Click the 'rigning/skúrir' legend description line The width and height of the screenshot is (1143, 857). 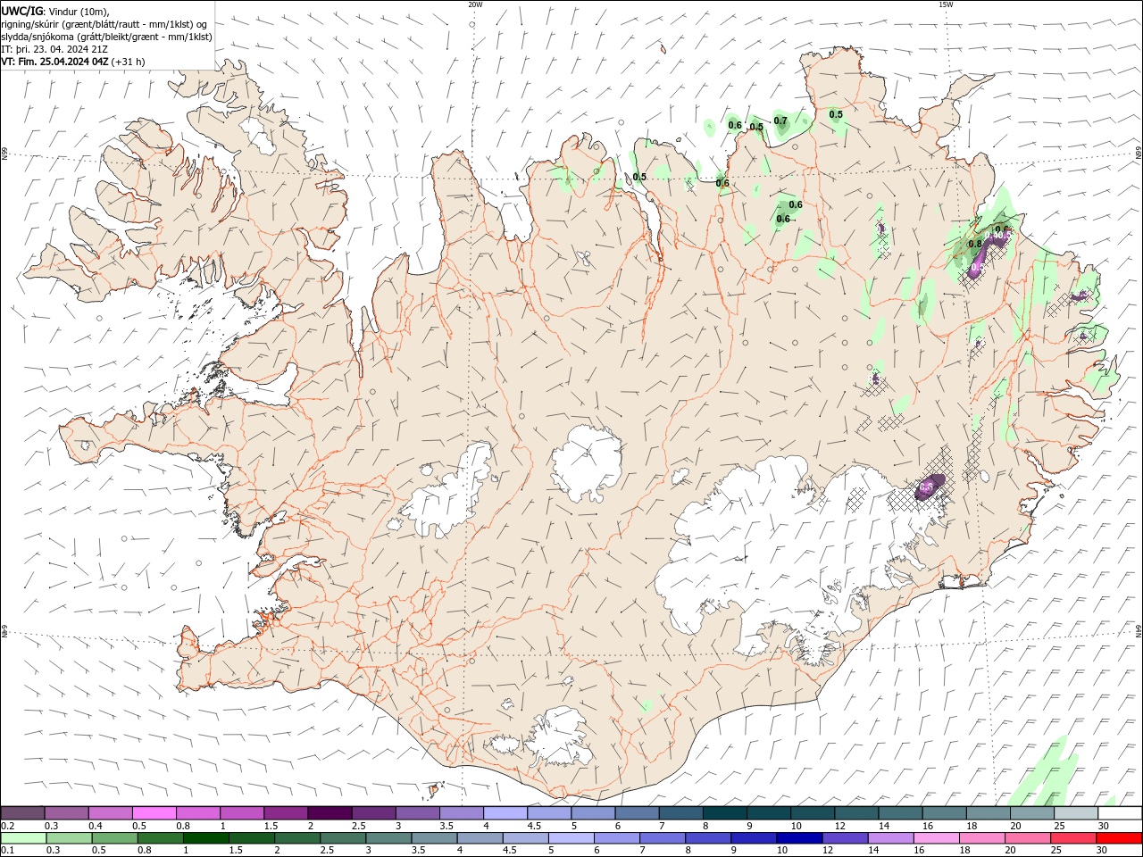[104, 24]
